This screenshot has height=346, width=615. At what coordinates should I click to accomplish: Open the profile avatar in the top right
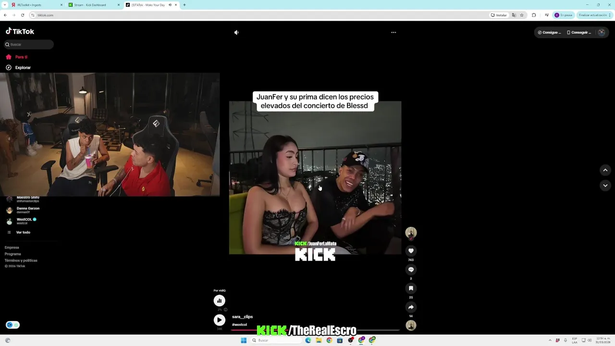pos(601,32)
